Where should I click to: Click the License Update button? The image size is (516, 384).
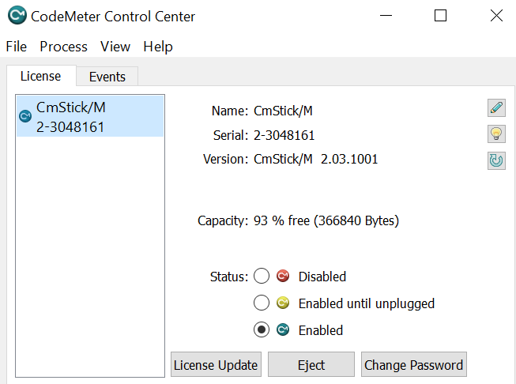216,364
